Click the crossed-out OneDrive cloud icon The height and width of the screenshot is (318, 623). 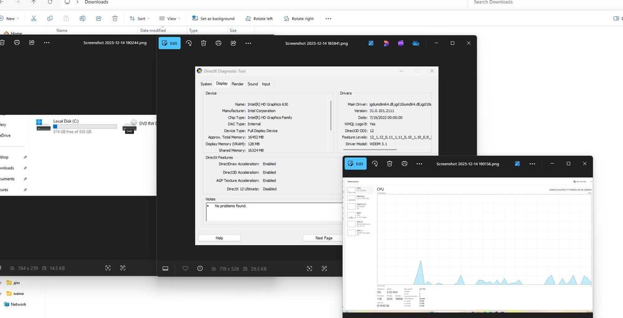(x=416, y=43)
